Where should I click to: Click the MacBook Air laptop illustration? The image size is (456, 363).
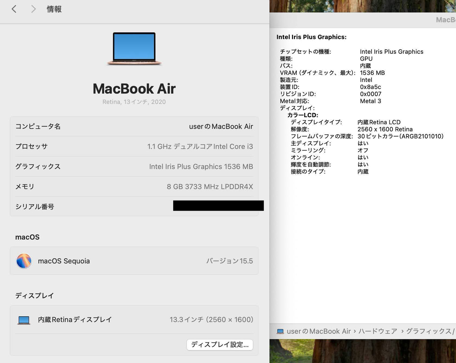(x=134, y=49)
